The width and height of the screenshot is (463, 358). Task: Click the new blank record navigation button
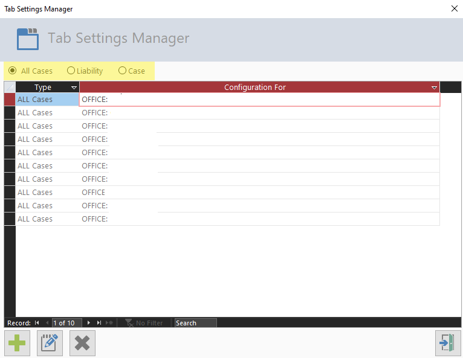[109, 323]
